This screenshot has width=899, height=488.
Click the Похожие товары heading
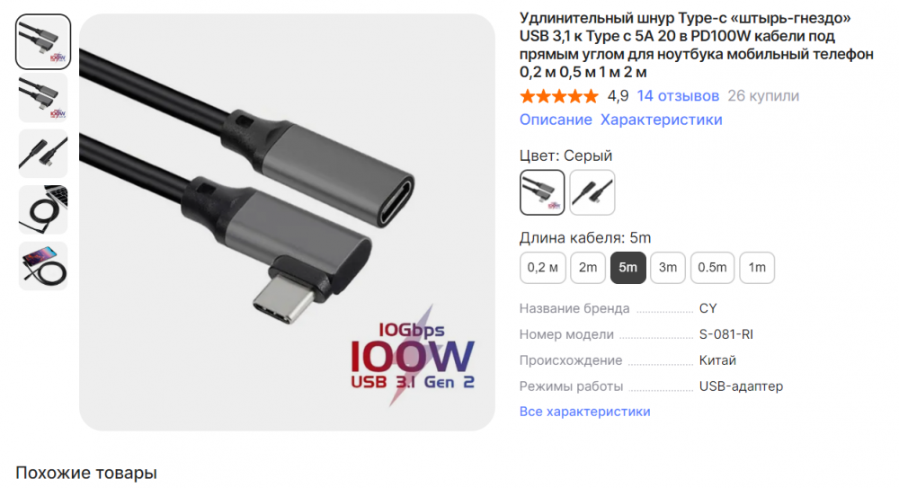86,473
